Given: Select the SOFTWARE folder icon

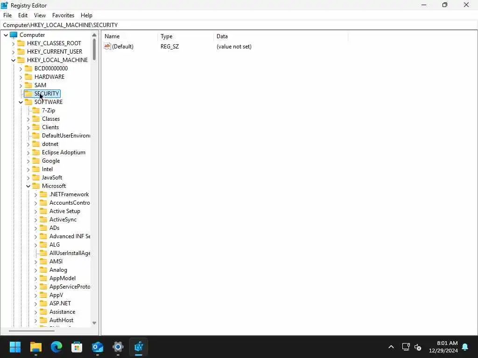Looking at the screenshot, I should (28, 102).
